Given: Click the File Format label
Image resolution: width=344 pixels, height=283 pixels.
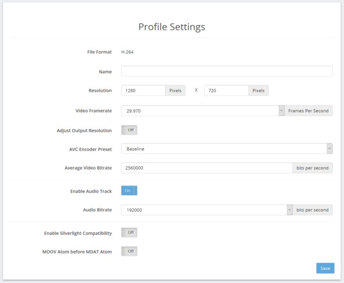Looking at the screenshot, I should click(x=99, y=52).
